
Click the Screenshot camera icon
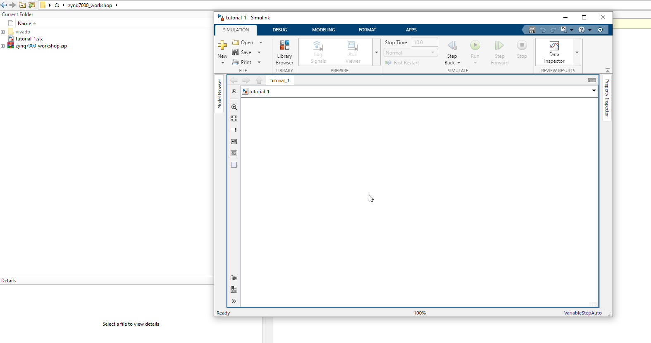pyautogui.click(x=234, y=278)
